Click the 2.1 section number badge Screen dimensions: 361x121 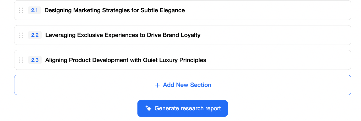pos(35,10)
